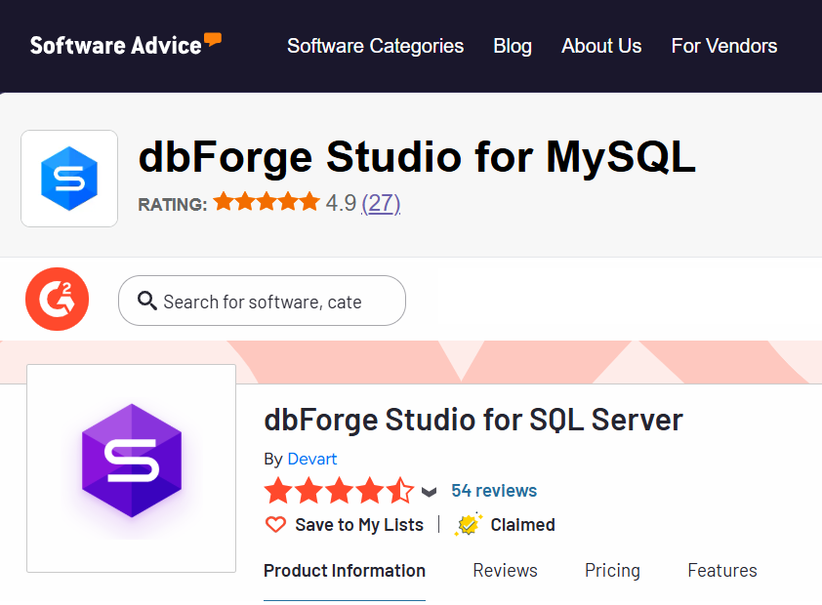The height and width of the screenshot is (605, 822).
Task: Click the red star rating for SQL Server
Action: point(339,490)
